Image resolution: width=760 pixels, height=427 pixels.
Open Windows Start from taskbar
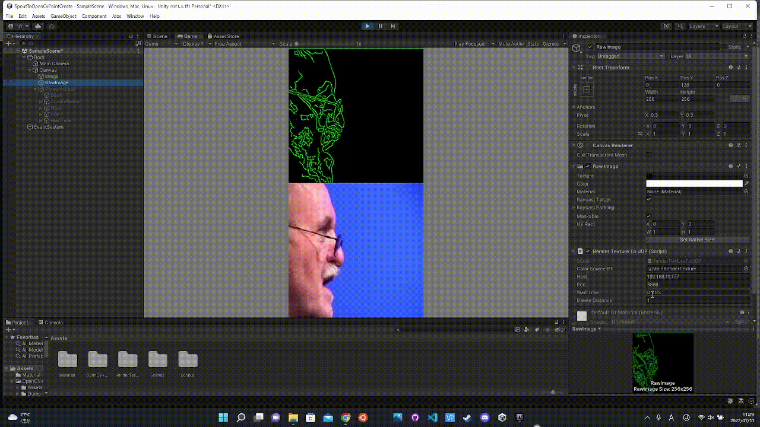point(223,418)
